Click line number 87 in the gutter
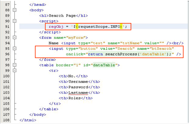Screen dimensions: 189x124 [7, 5]
